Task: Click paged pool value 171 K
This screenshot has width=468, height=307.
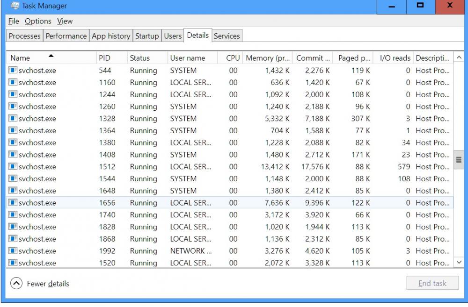Action: (x=360, y=154)
